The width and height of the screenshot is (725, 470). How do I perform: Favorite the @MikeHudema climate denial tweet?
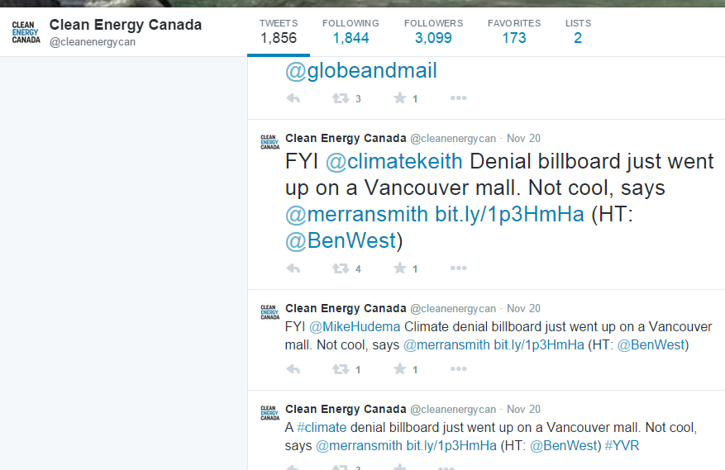click(x=400, y=369)
